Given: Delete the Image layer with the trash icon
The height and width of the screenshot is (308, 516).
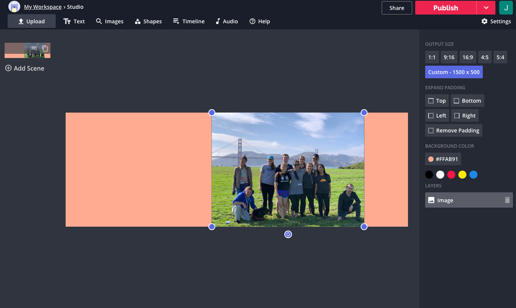Looking at the screenshot, I should pyautogui.click(x=508, y=200).
